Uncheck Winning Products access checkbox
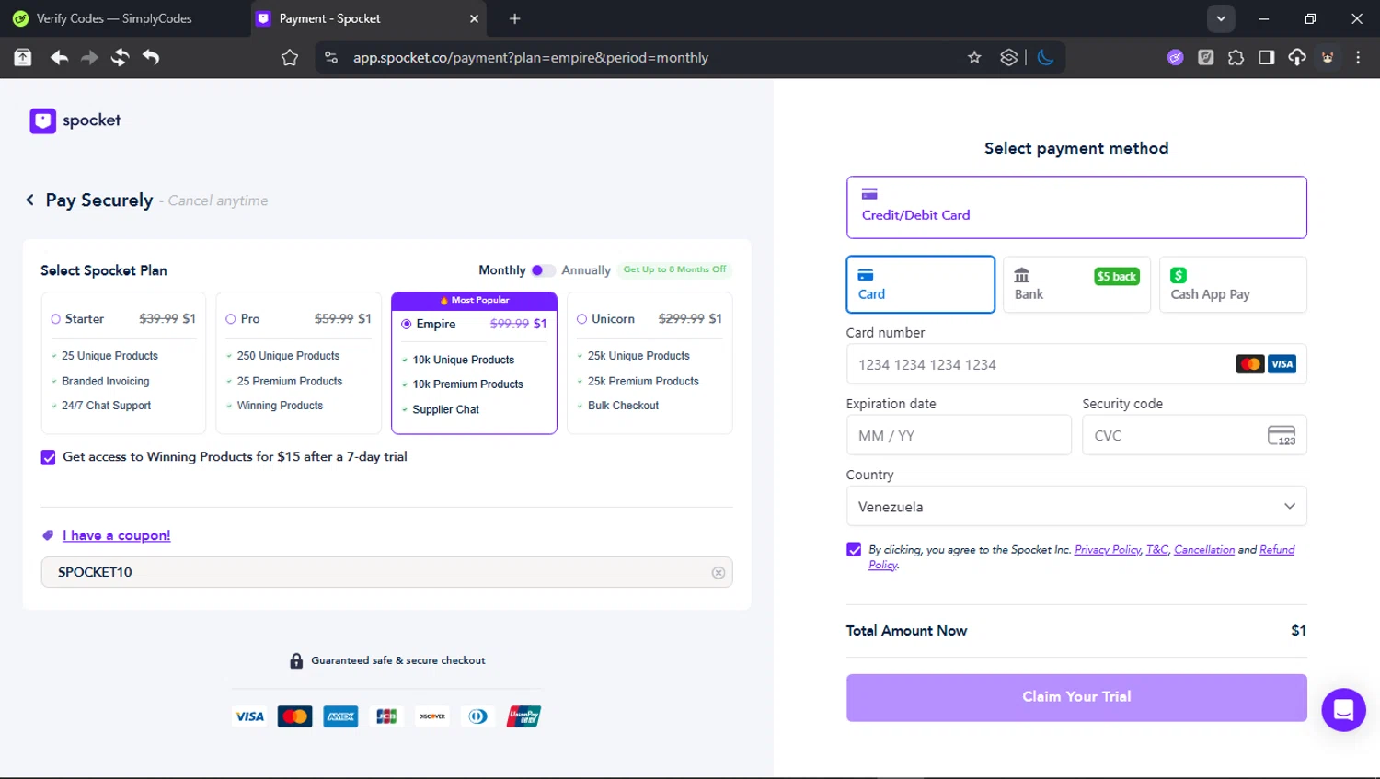This screenshot has height=779, width=1380. (49, 457)
